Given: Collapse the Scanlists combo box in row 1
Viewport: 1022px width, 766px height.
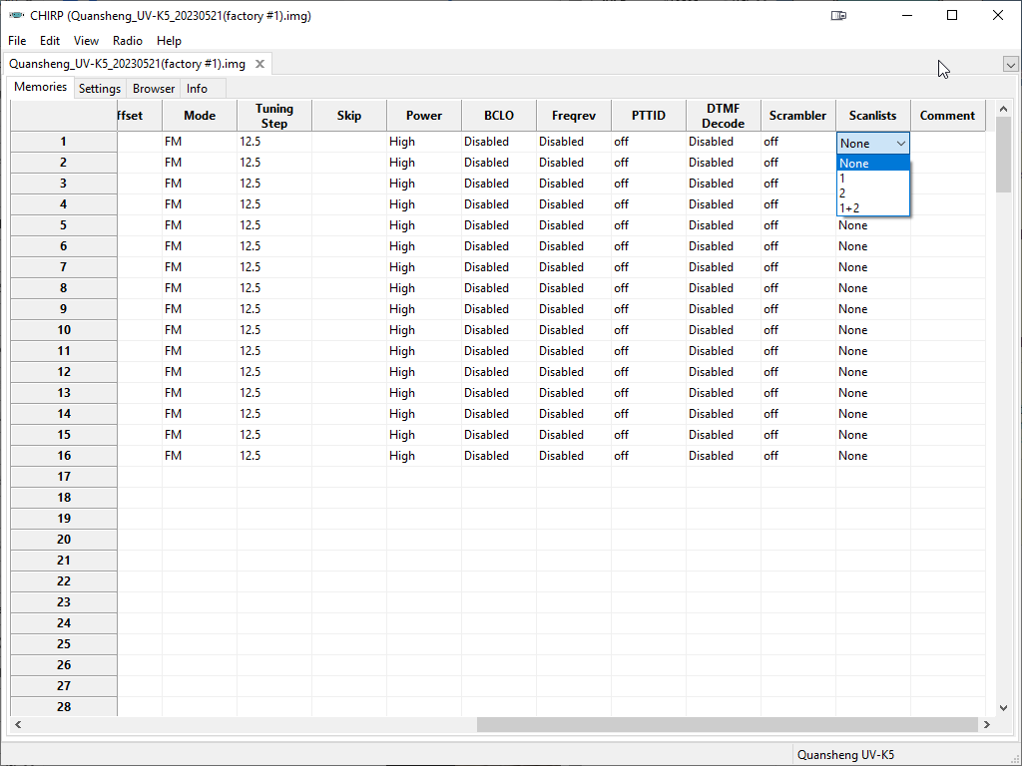Looking at the screenshot, I should pyautogui.click(x=901, y=144).
